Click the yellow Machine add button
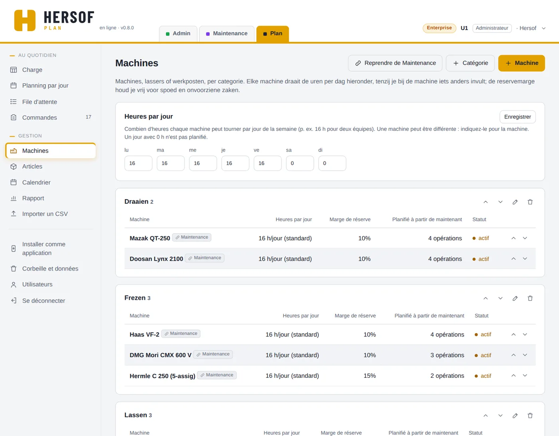The width and height of the screenshot is (559, 436). (521, 63)
